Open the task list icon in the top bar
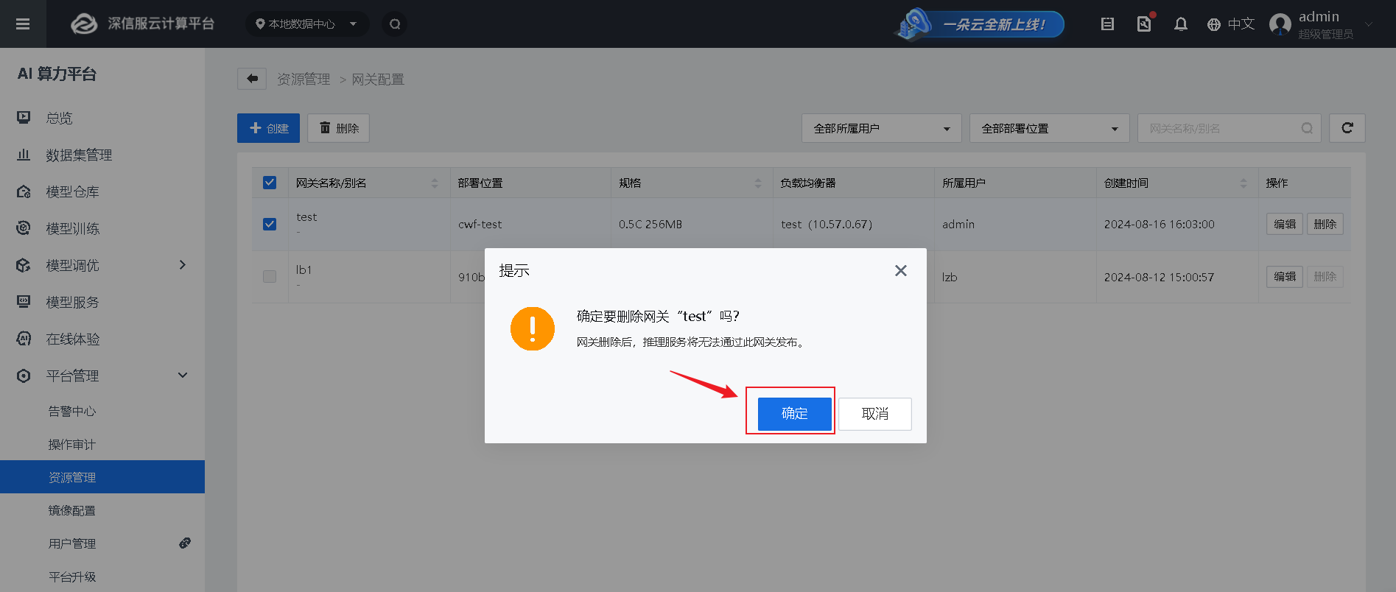The image size is (1396, 592). point(1107,24)
